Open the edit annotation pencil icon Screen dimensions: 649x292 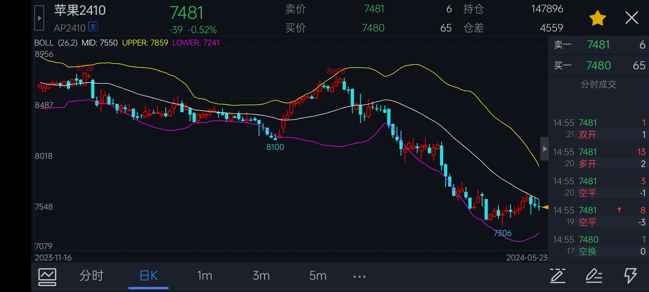pyautogui.click(x=594, y=276)
